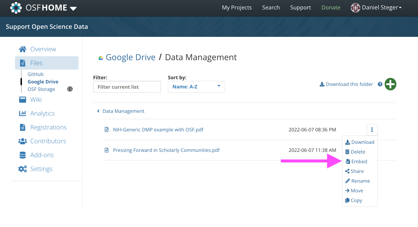Viewport: 418px width, 227px height.
Task: Open Analytics from the sidebar
Action: [x=42, y=113]
